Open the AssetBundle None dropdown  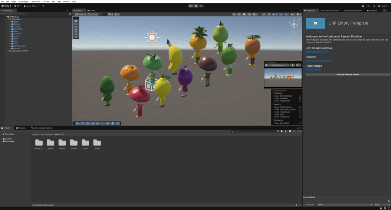345,204
